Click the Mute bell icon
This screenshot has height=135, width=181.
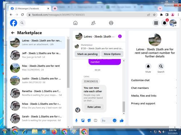[x=148, y=66]
